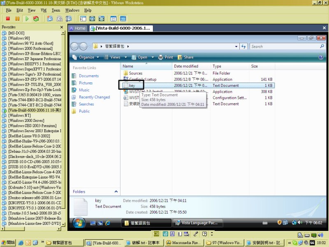Select [Windows 2000 Server] in Favorites

[26, 121]
